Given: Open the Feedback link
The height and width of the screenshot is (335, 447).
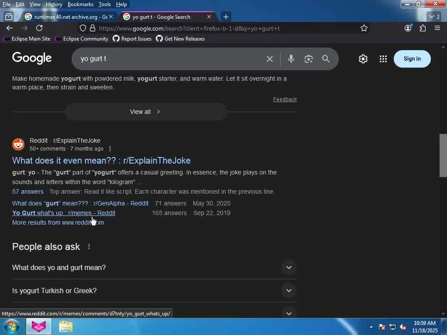Looking at the screenshot, I should (285, 99).
